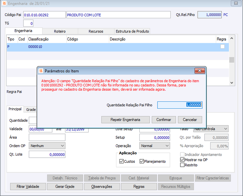Click the Cad. Material button

coord(139,178)
